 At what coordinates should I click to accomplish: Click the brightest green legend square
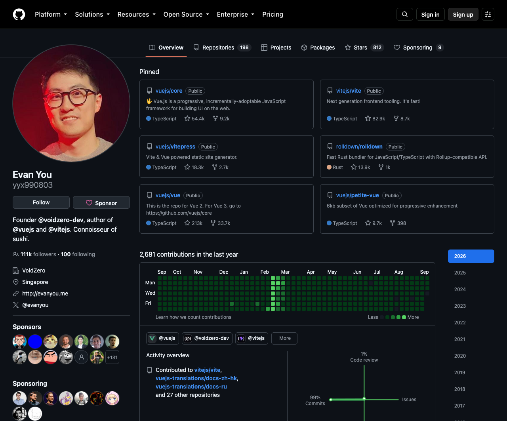click(404, 317)
